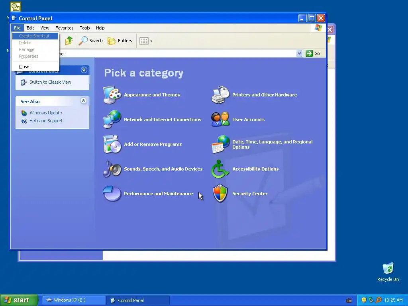
Task: Click the Rename entry in File menu
Action: click(35, 49)
